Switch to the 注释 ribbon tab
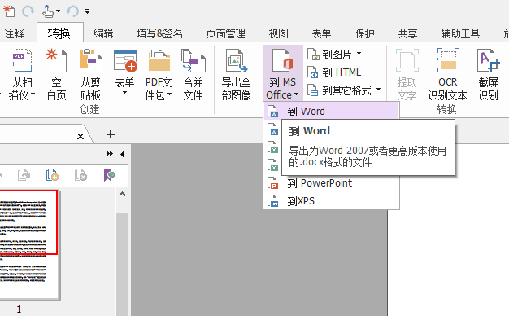Screen dimensions: 509x316 (15, 33)
